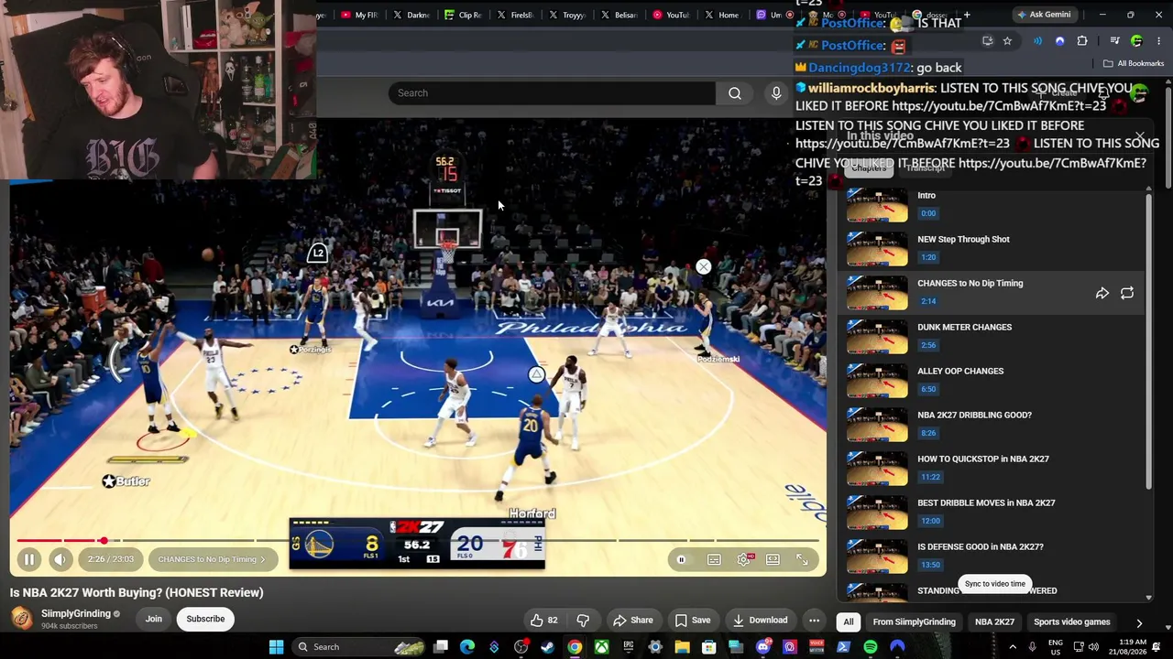Click the Ask Gemini button
The height and width of the screenshot is (659, 1173).
[x=1043, y=15]
